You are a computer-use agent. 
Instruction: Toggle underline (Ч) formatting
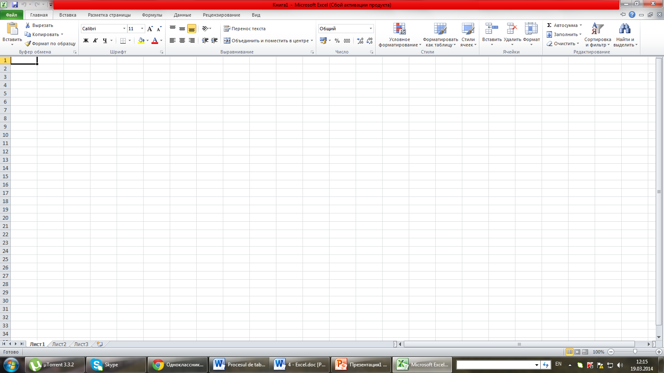click(105, 41)
